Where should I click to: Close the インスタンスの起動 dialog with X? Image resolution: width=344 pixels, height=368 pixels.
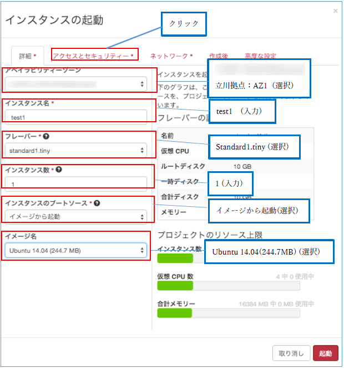pyautogui.click(x=335, y=11)
